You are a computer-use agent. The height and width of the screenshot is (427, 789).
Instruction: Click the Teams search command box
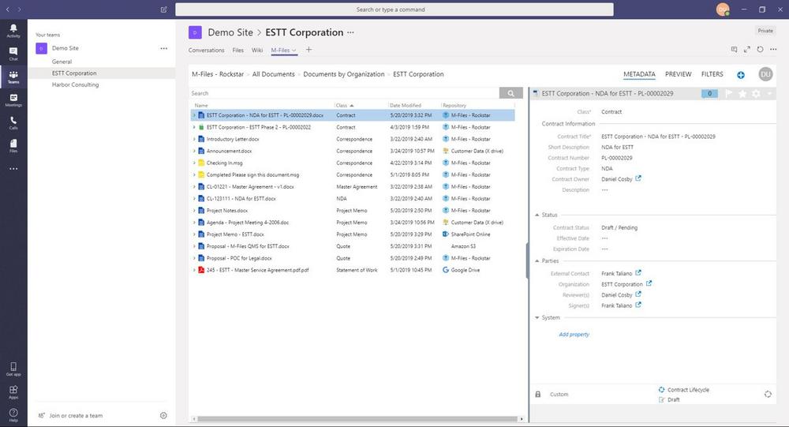394,9
